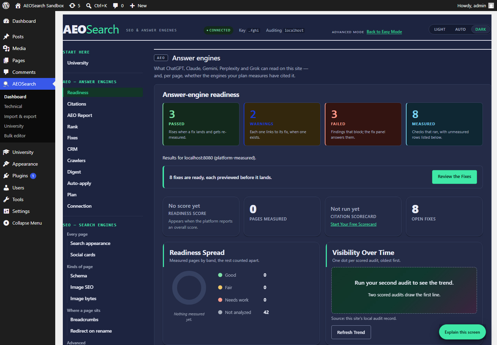Select the Dark theme option

coord(480,29)
